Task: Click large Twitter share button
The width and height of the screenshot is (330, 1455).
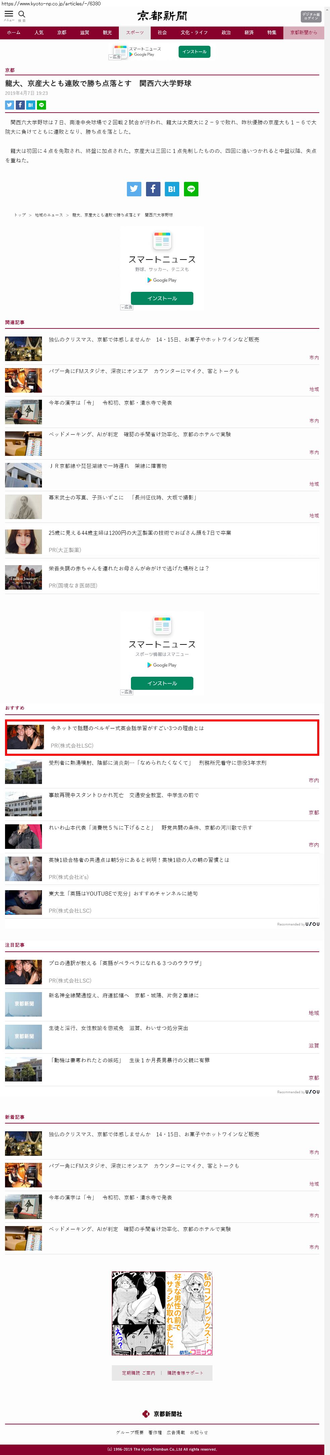Action: (134, 189)
